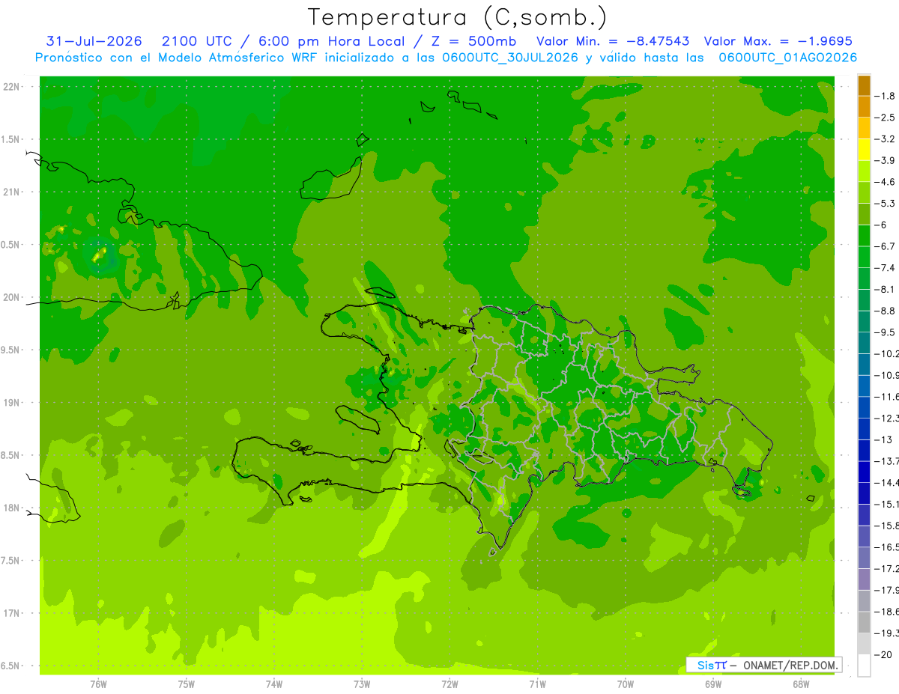Click the '71W' longitude label

coord(537,684)
